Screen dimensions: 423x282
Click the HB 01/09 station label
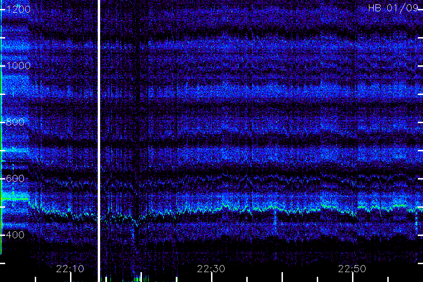point(393,8)
